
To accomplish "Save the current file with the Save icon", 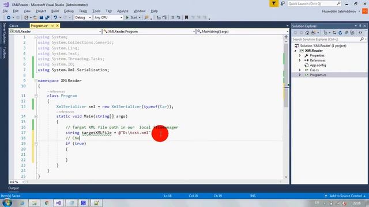I will pyautogui.click(x=42, y=18).
